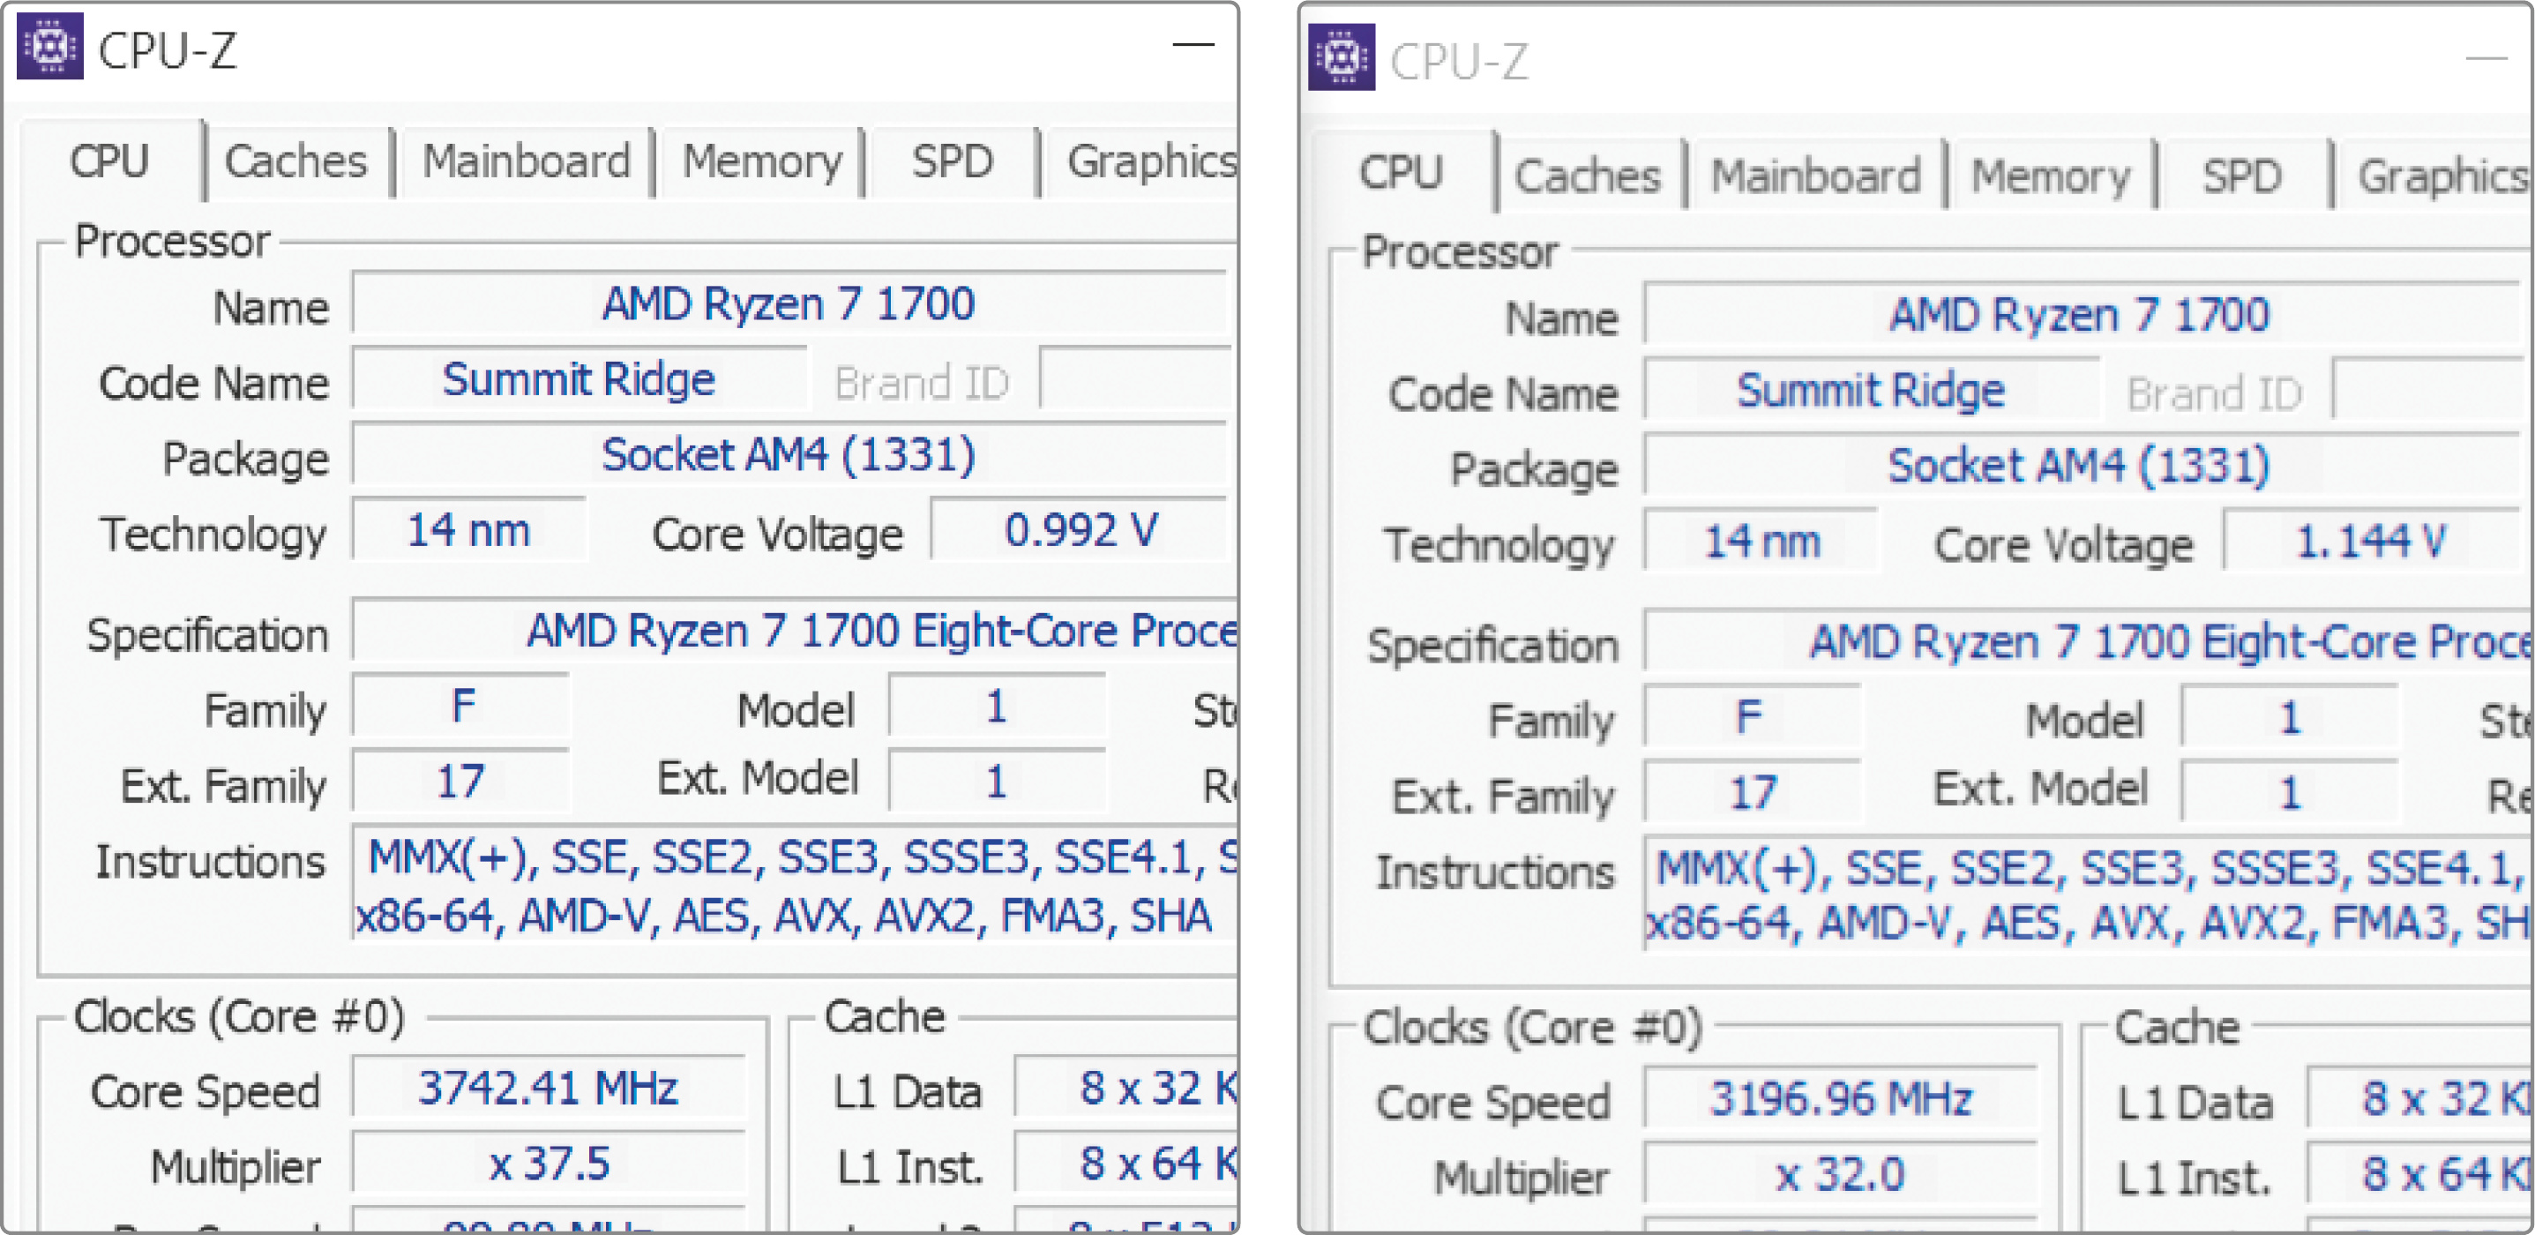Click Name field in left window
Screen dimensions: 2535x1235
pos(788,304)
